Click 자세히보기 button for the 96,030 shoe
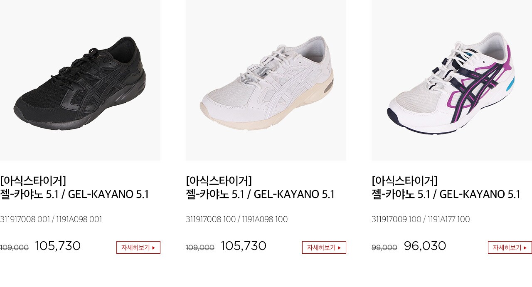 (510, 247)
